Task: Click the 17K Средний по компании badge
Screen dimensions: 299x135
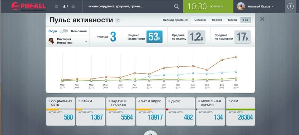Action: [242, 37]
